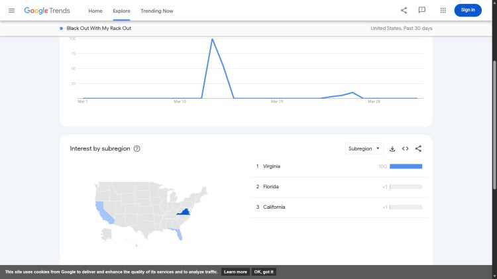
Task: Select the Explore tab
Action: pos(121,11)
